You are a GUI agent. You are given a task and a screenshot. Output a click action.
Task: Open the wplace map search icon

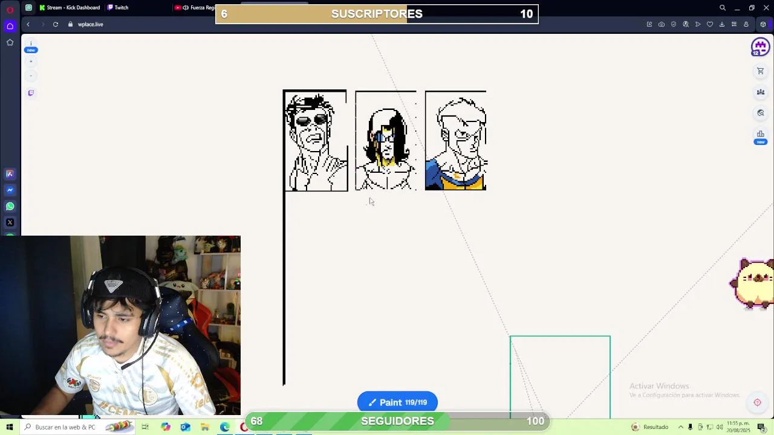coord(761,113)
